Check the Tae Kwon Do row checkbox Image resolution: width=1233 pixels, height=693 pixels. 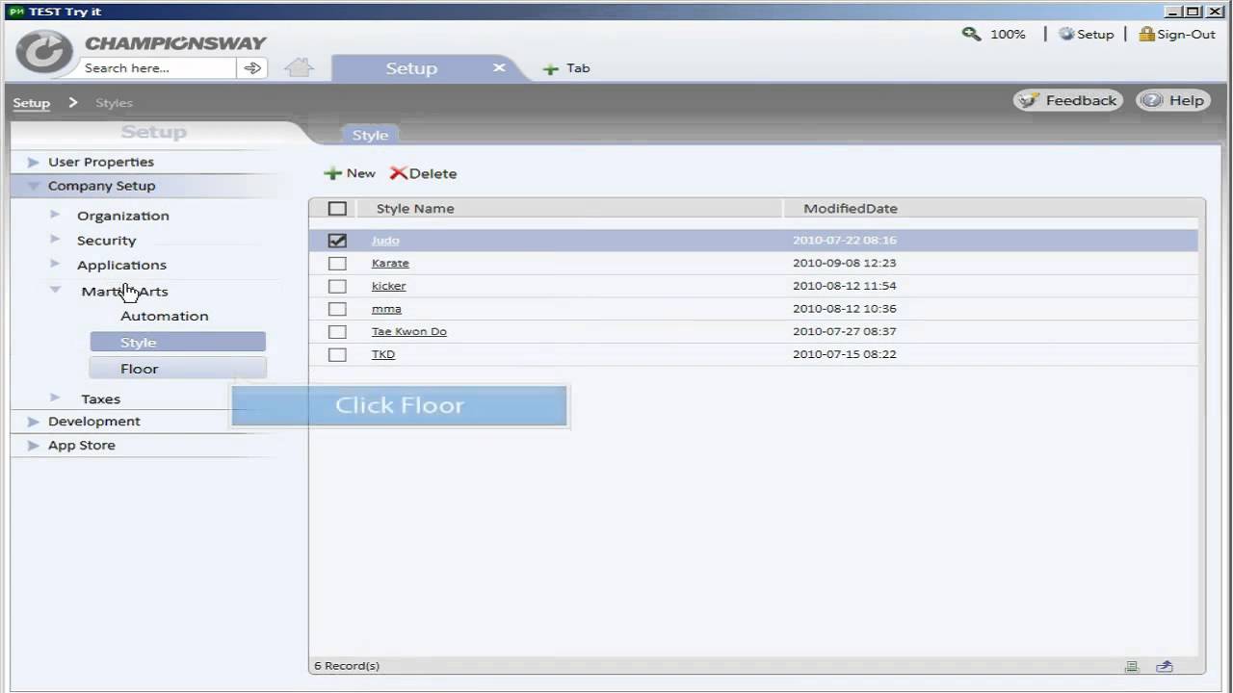337,331
